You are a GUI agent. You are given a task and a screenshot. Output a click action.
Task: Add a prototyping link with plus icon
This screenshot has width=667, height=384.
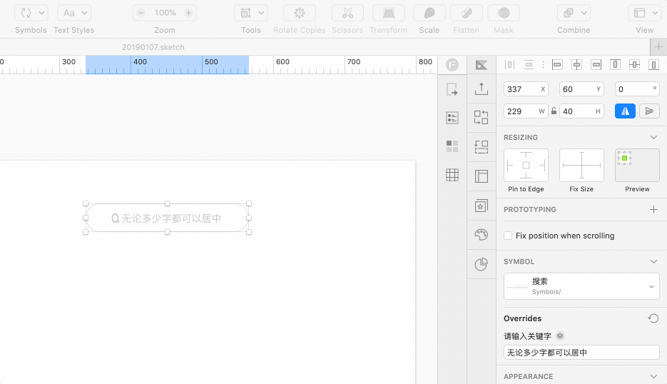tap(653, 209)
